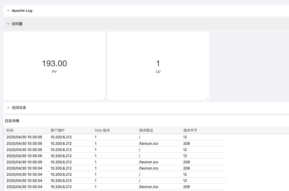Sort by the 客户端IP column header

pyautogui.click(x=57, y=130)
